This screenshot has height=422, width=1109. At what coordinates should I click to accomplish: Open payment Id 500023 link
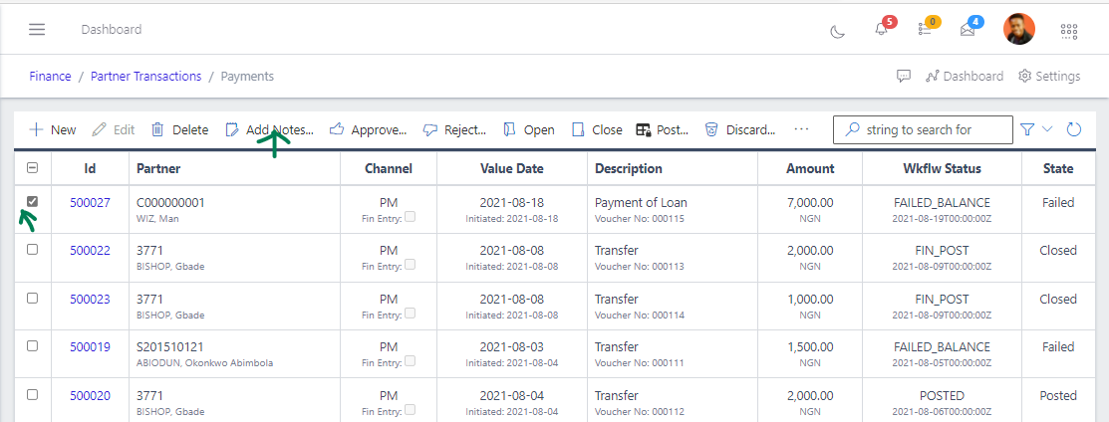click(x=90, y=299)
